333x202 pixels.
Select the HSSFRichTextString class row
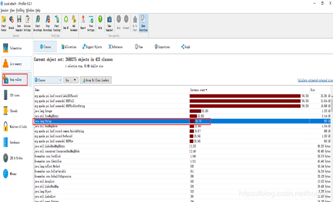coord(182,106)
